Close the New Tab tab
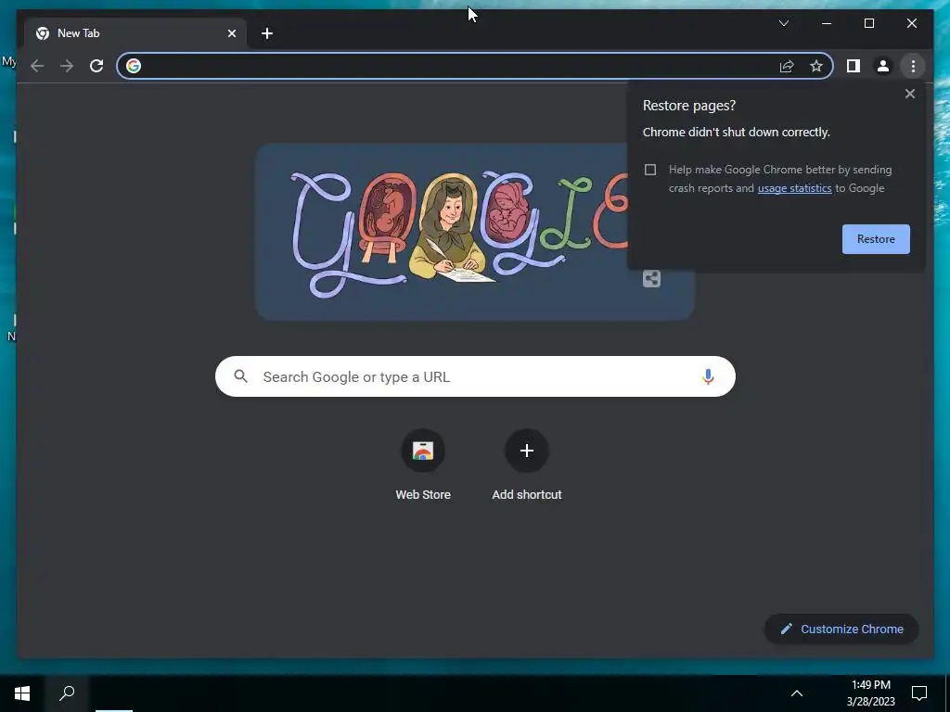Viewport: 950px width, 712px height. (x=231, y=33)
